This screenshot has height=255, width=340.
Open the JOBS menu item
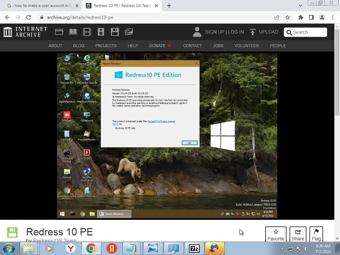click(x=218, y=46)
